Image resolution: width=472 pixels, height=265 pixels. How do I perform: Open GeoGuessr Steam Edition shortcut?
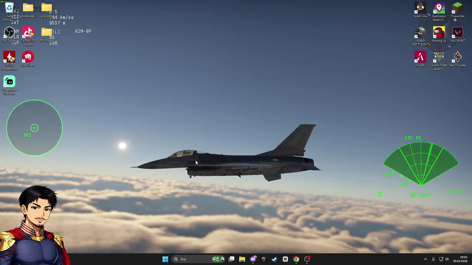coord(439,12)
